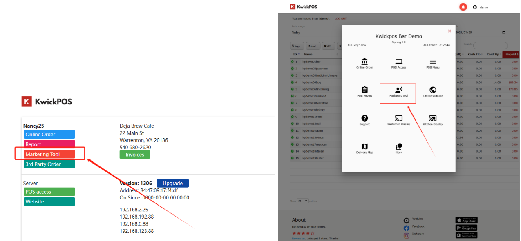The height and width of the screenshot is (241, 521).
Task: Sort table by Unpaid column
Action: [511, 54]
